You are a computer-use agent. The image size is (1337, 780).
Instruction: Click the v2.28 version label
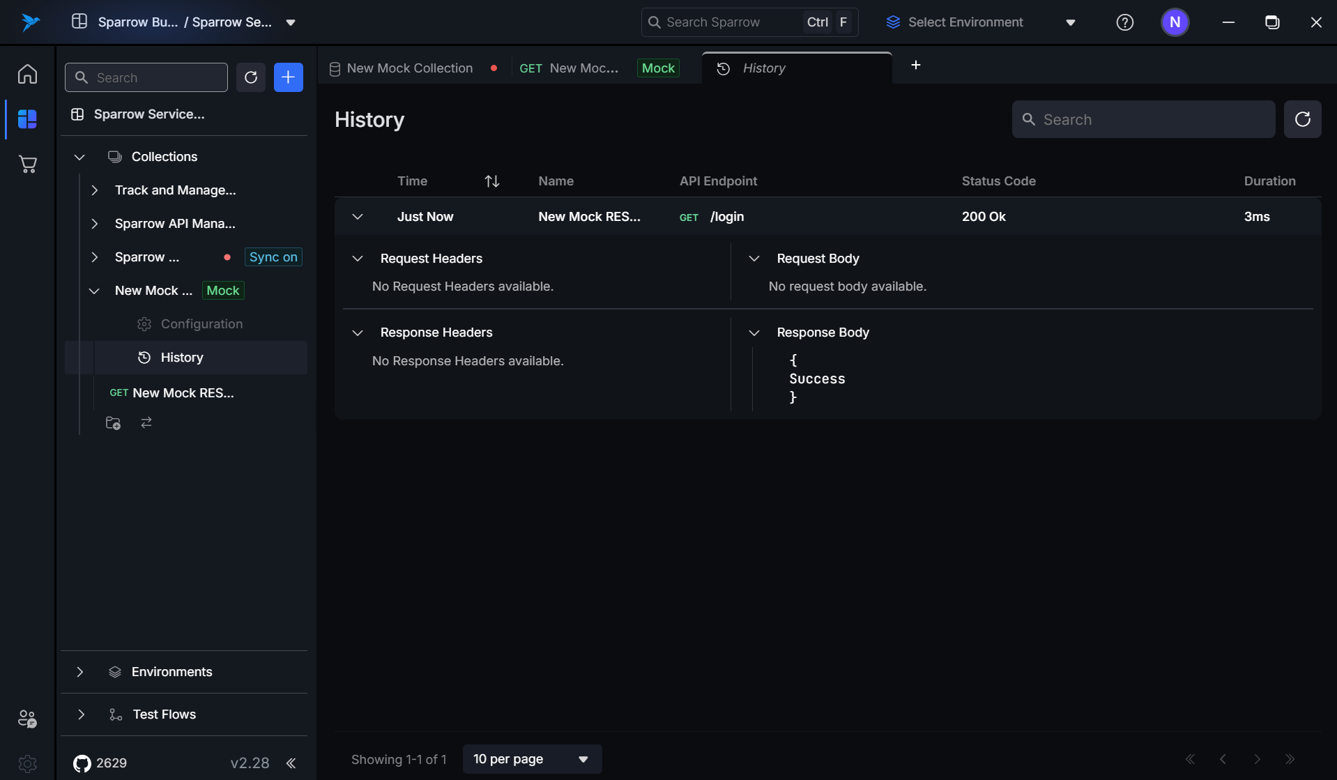pos(250,763)
